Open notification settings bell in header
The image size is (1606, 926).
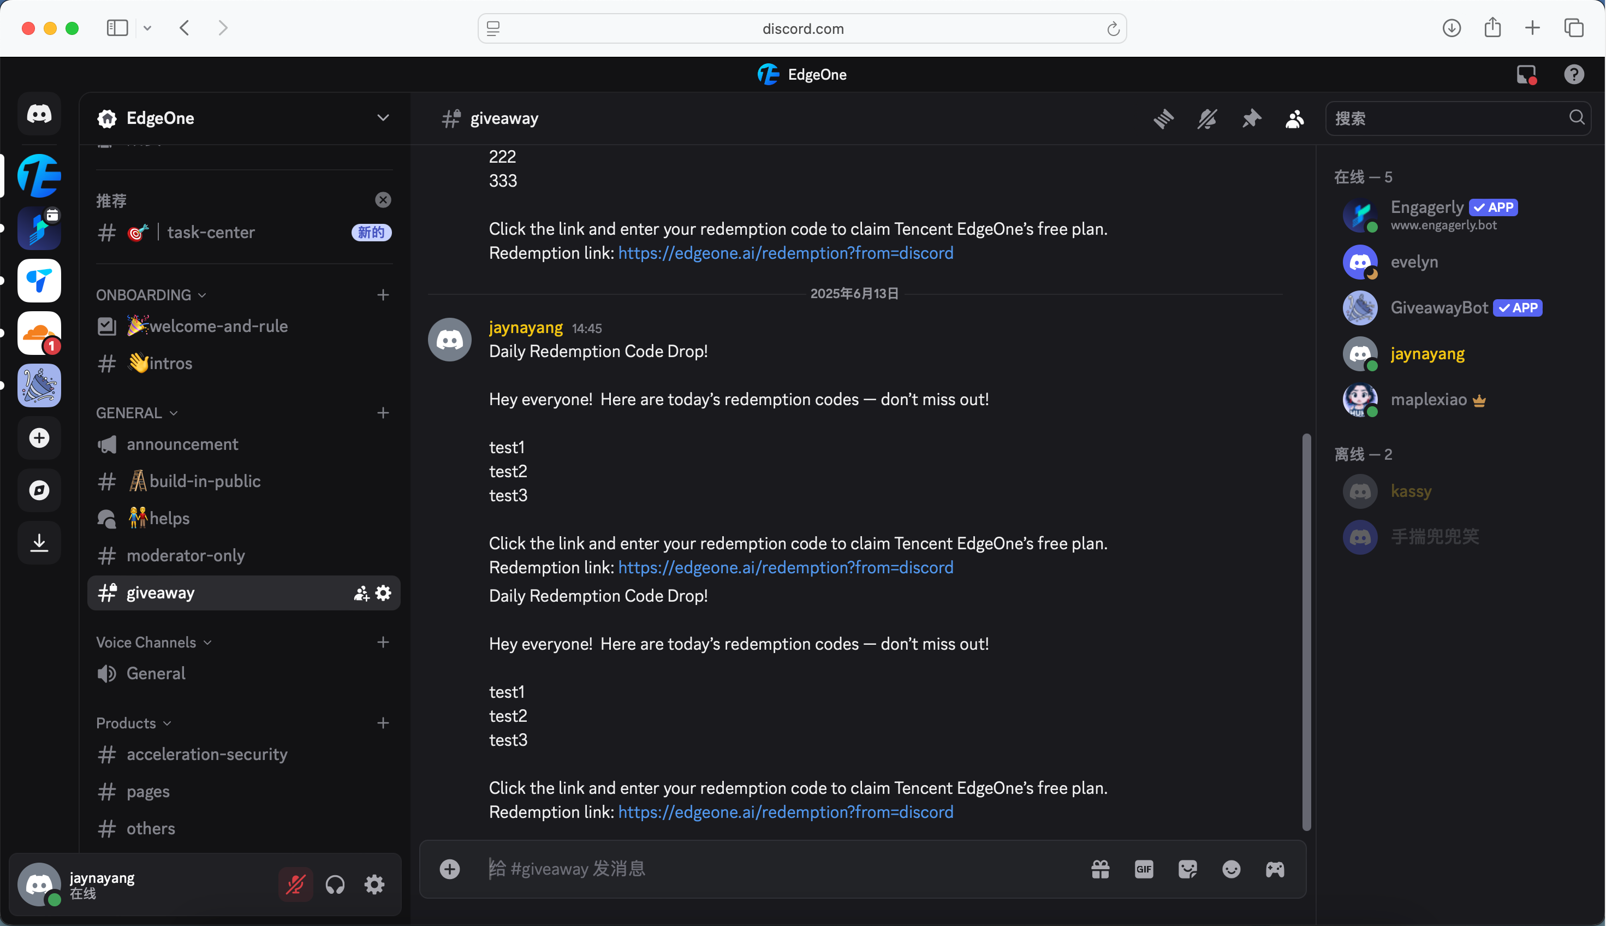[1208, 118]
